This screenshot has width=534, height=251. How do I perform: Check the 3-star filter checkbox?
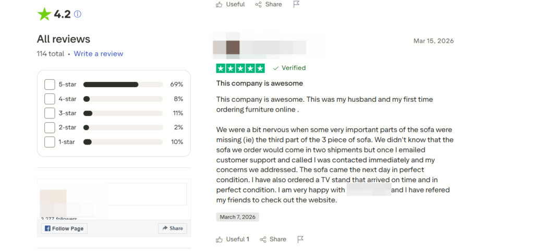pos(50,113)
